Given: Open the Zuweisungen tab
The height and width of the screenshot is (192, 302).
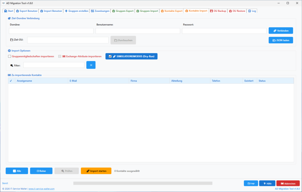Looking at the screenshot, I should (100, 11).
